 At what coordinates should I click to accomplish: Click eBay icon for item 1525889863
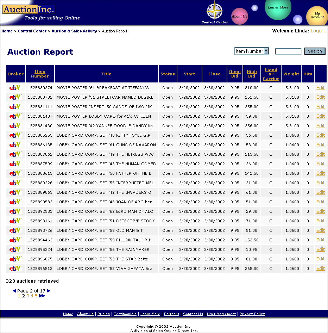(x=15, y=192)
